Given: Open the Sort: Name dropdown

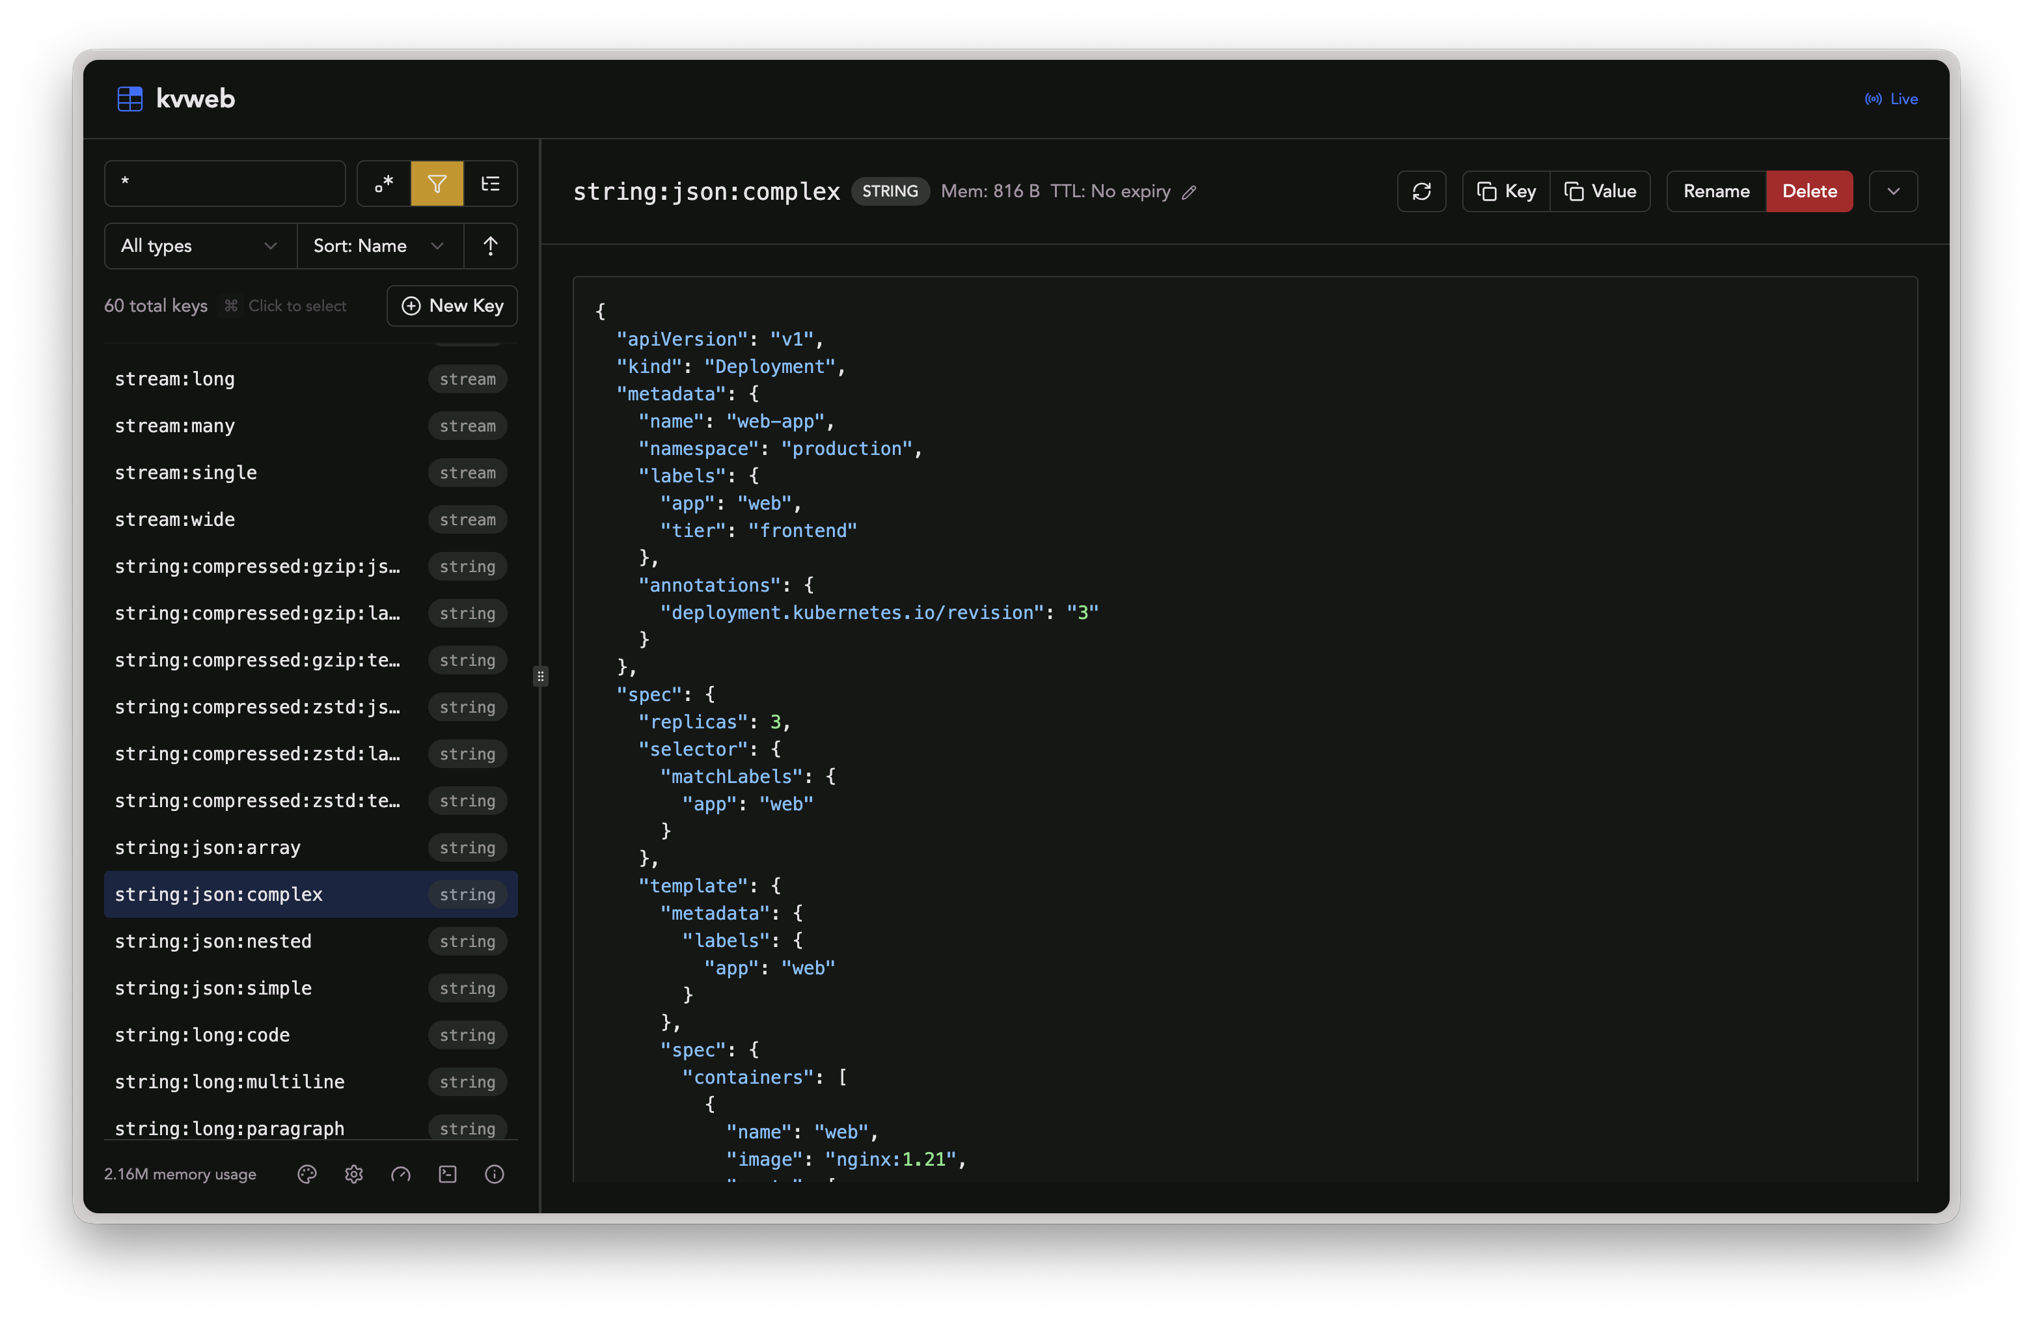Looking at the screenshot, I should (379, 246).
